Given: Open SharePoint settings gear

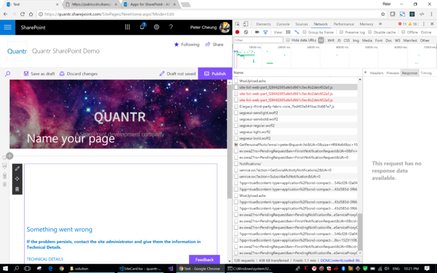Looking at the screenshot, I should [156, 27].
